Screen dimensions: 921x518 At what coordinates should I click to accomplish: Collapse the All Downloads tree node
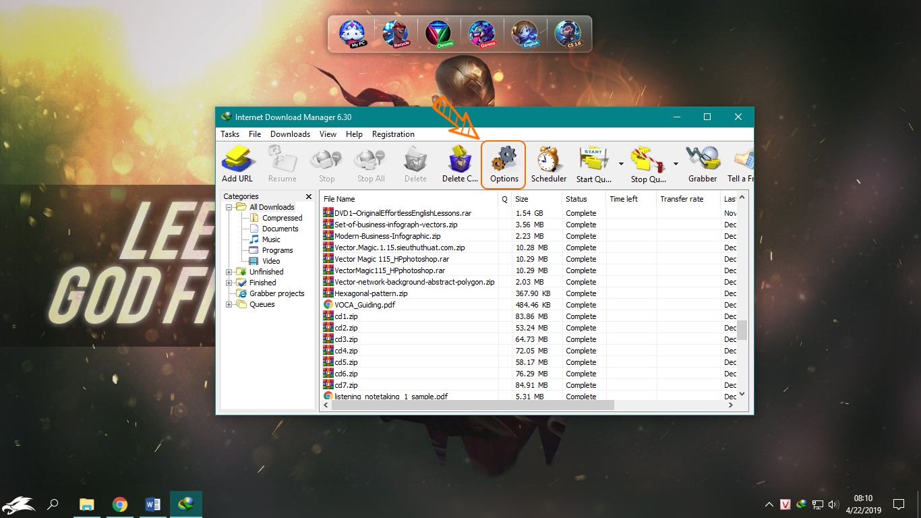(229, 206)
